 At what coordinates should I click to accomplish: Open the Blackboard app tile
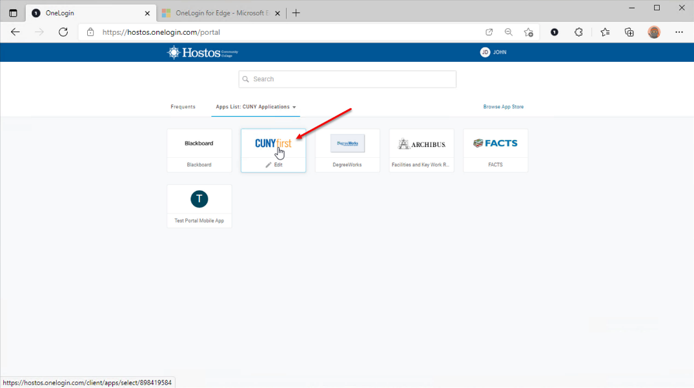[199, 144]
